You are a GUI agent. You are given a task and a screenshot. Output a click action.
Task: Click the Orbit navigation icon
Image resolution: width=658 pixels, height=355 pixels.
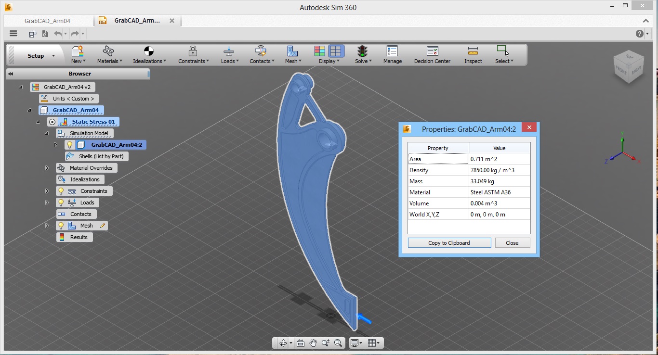coord(283,343)
